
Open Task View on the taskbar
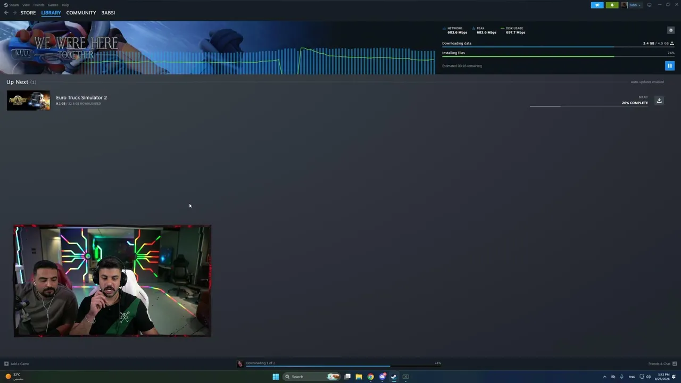pyautogui.click(x=347, y=377)
